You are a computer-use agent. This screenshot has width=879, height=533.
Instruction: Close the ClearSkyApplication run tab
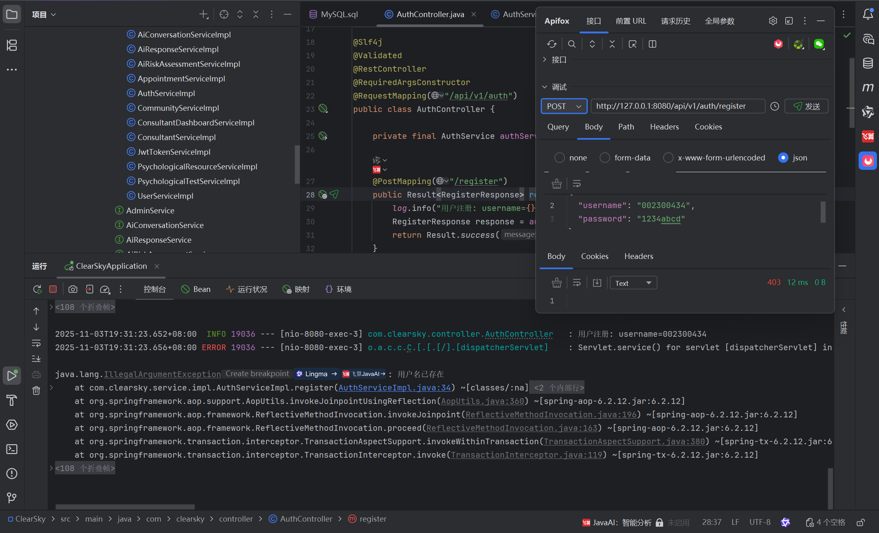[157, 266]
